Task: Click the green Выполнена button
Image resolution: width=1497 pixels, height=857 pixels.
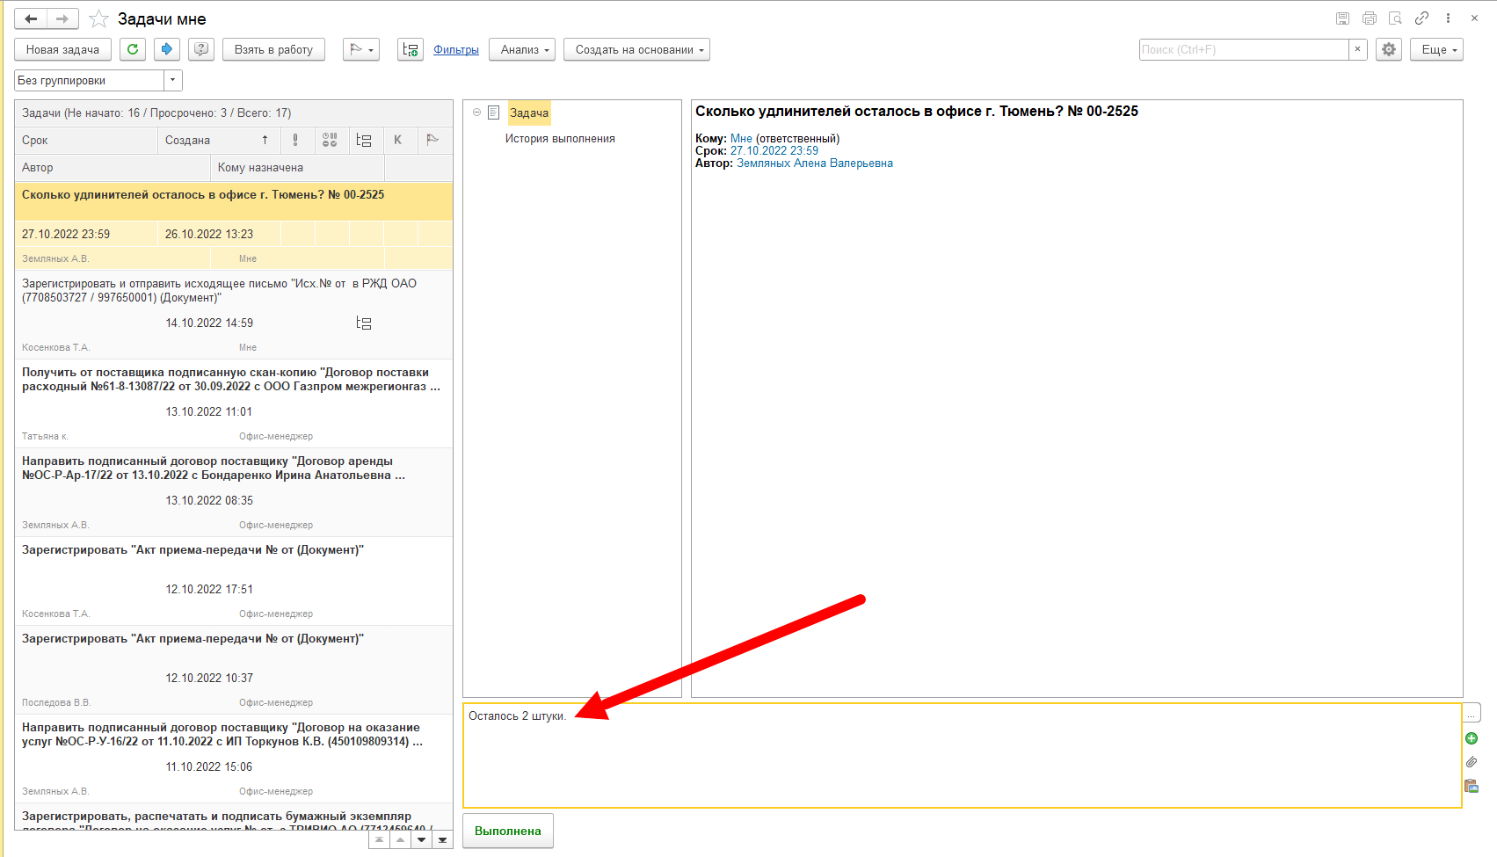Action: pos(508,831)
